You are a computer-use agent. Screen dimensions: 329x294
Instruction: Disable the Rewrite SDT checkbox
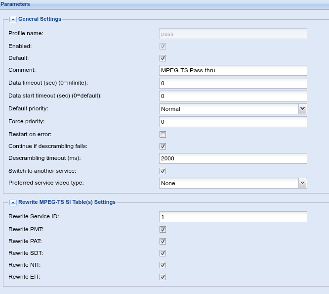click(x=163, y=253)
